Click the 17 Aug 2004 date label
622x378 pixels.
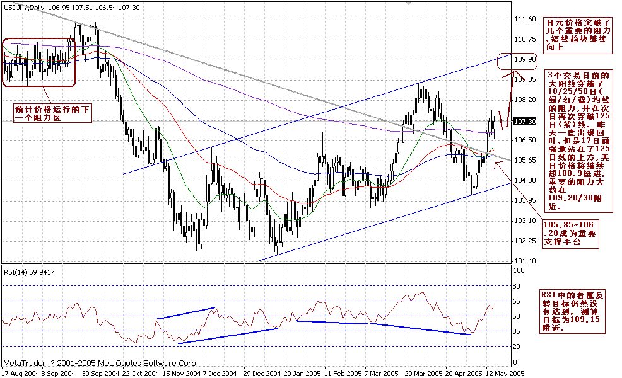tap(20, 374)
